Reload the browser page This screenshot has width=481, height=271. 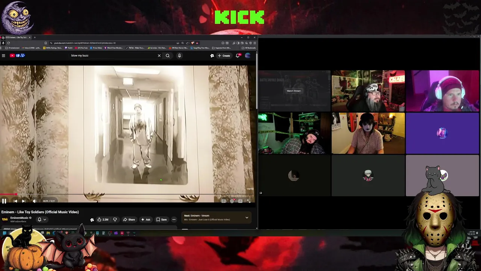(x=8, y=43)
